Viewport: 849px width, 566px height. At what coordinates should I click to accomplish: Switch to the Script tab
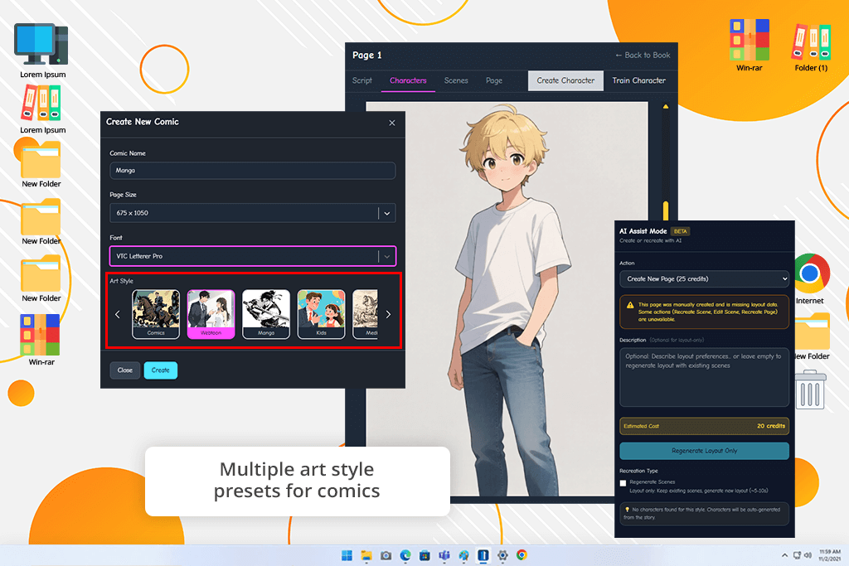pyautogui.click(x=362, y=80)
